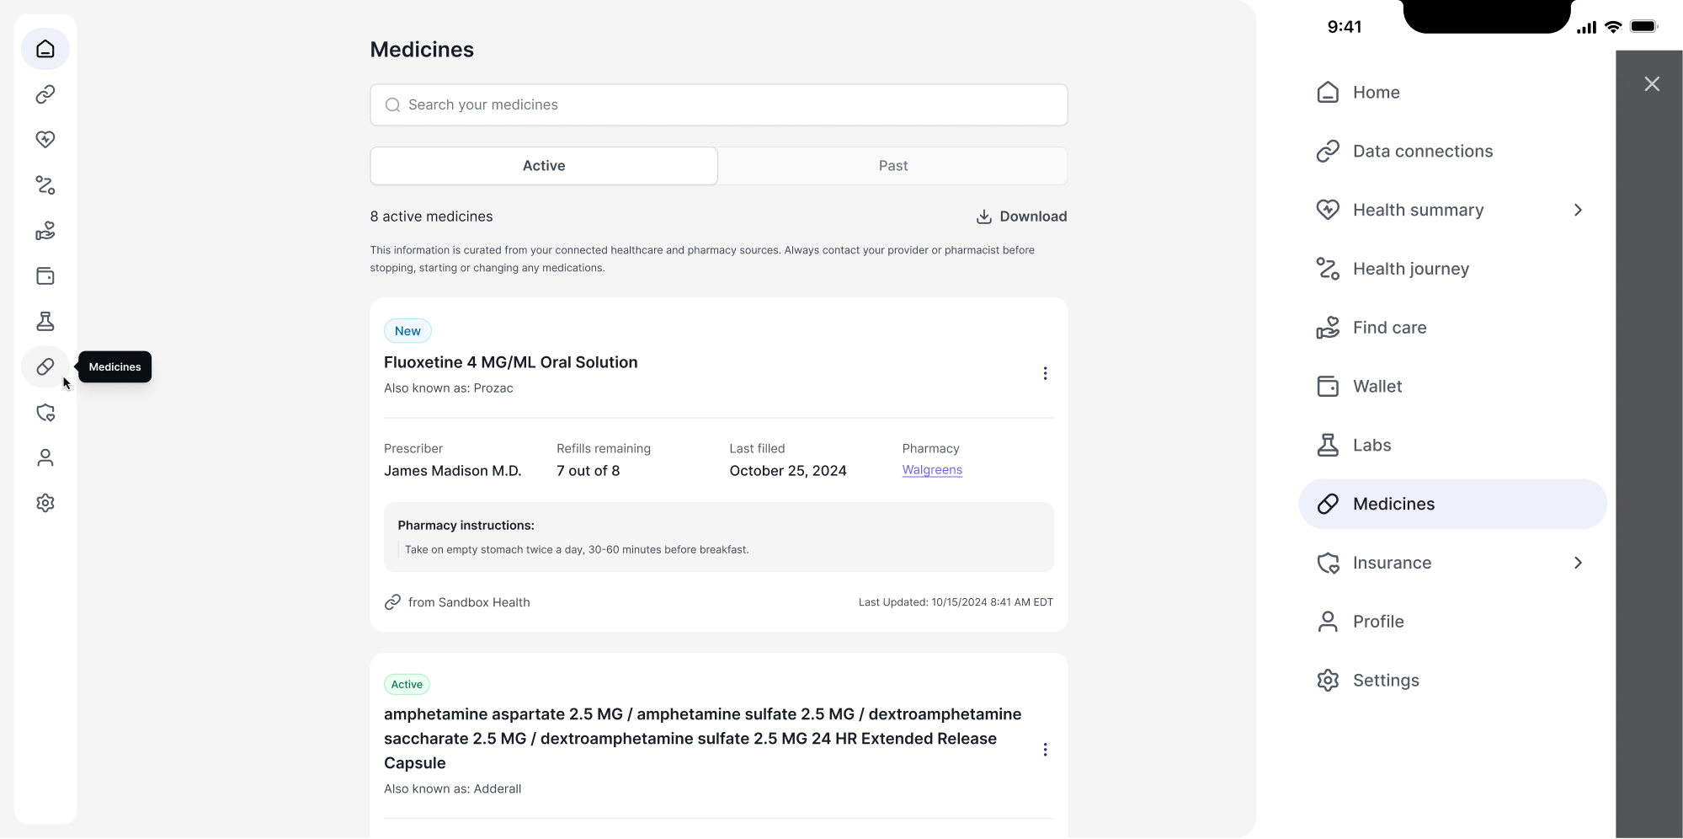The height and width of the screenshot is (839, 1683).
Task: Select the Home icon in the left sidebar
Action: [45, 49]
